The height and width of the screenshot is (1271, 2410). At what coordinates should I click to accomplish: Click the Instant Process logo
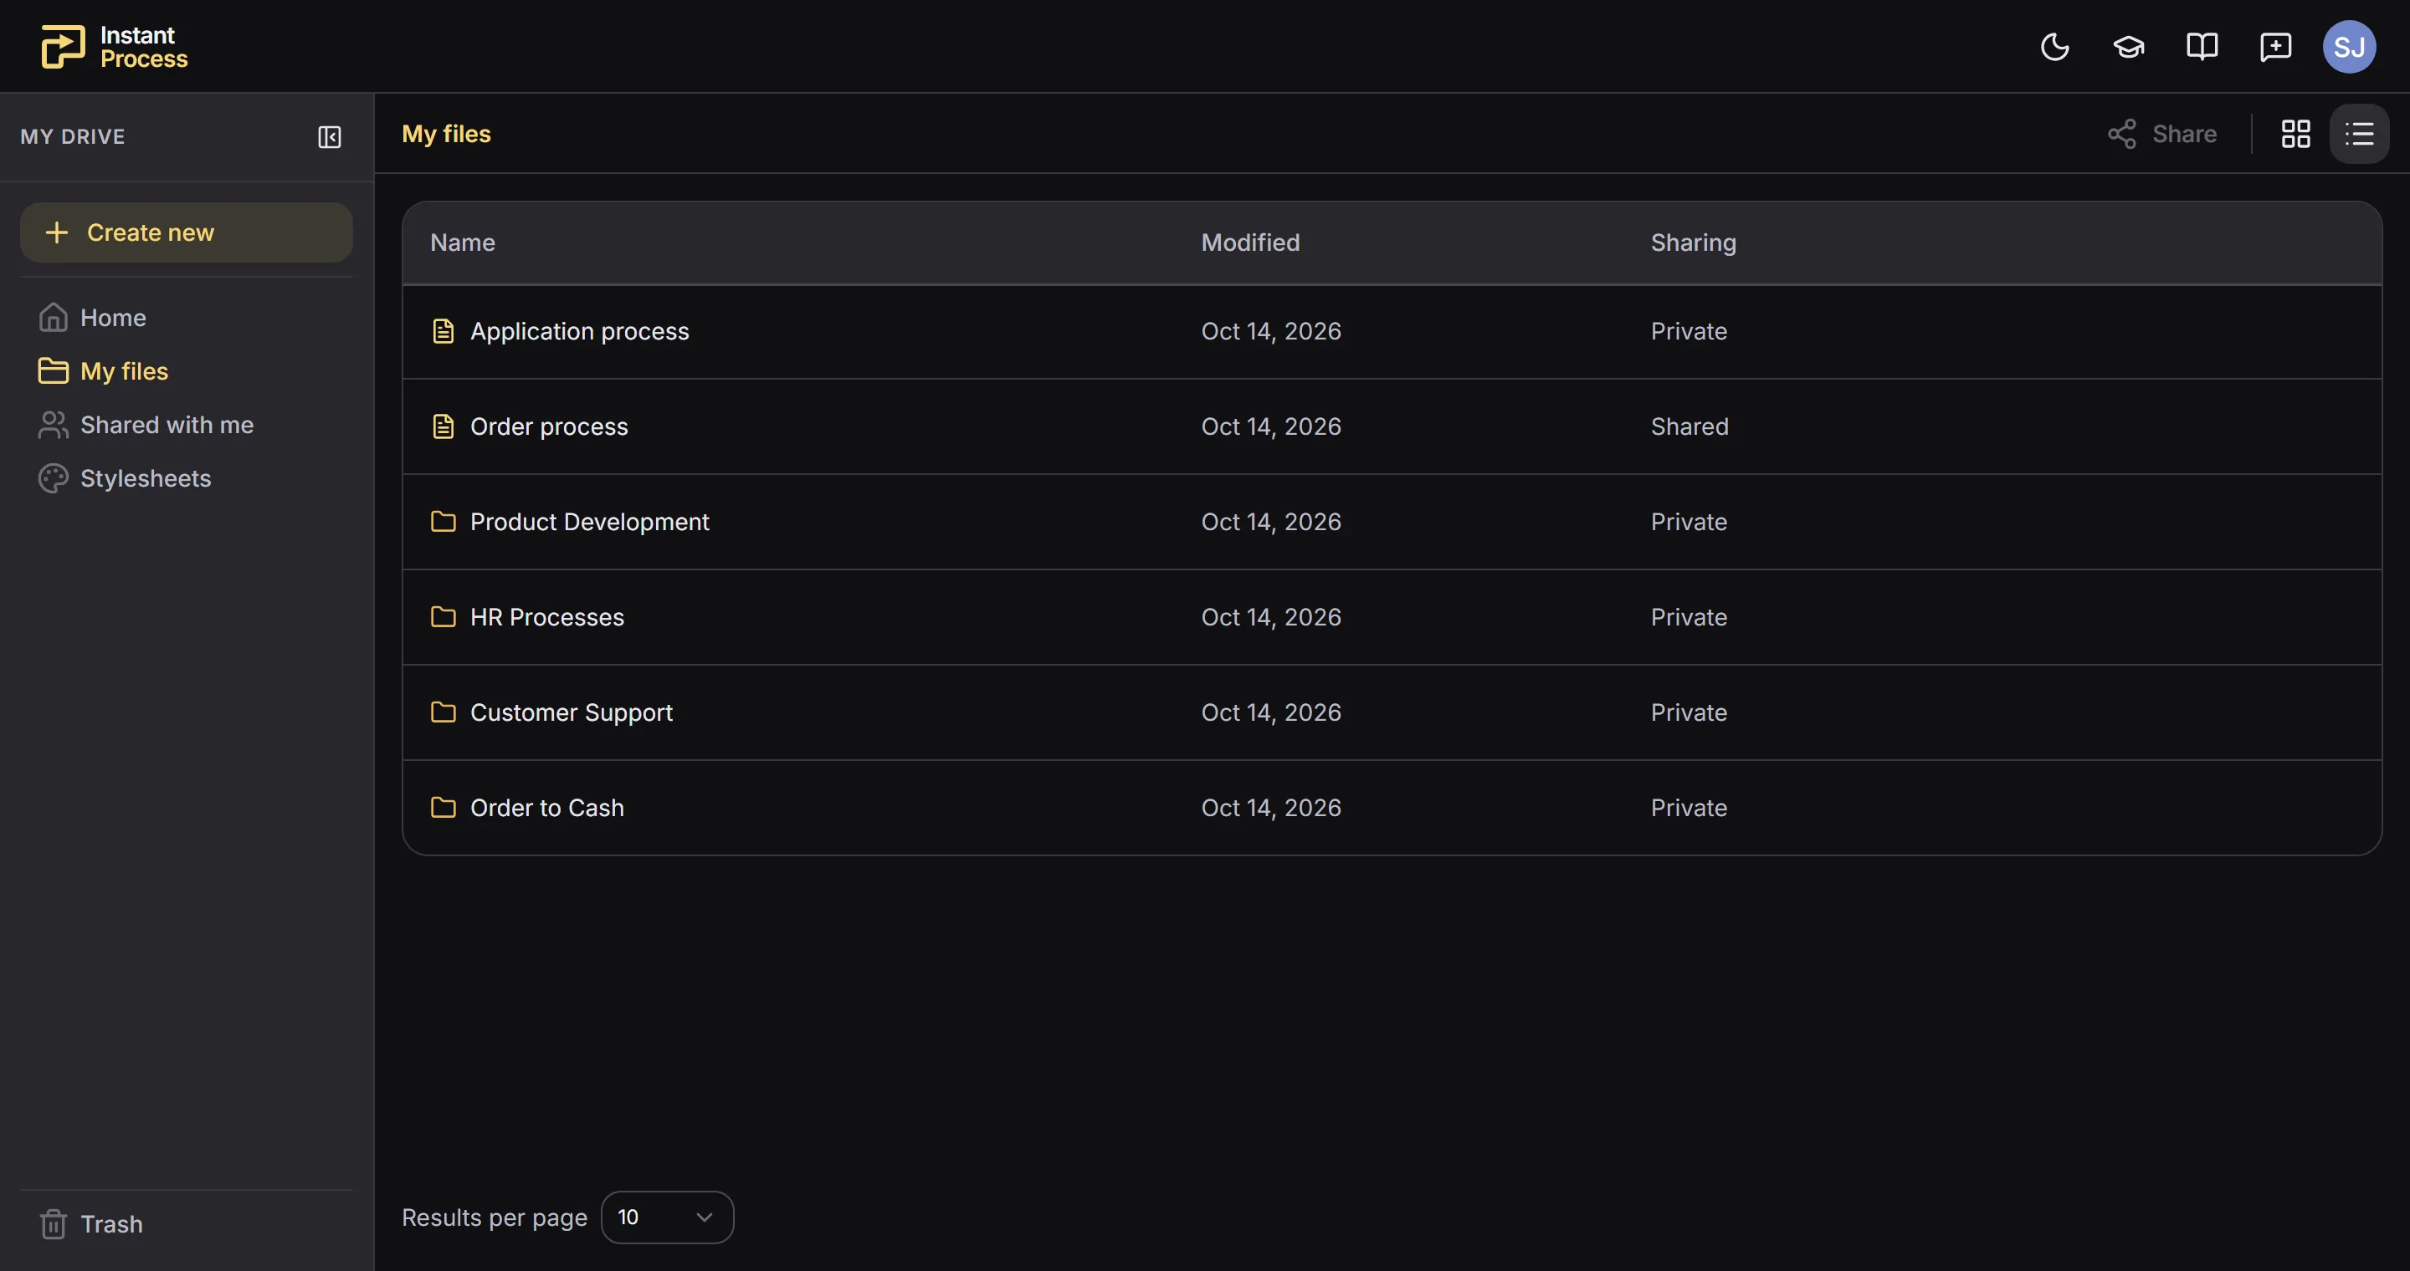point(114,47)
